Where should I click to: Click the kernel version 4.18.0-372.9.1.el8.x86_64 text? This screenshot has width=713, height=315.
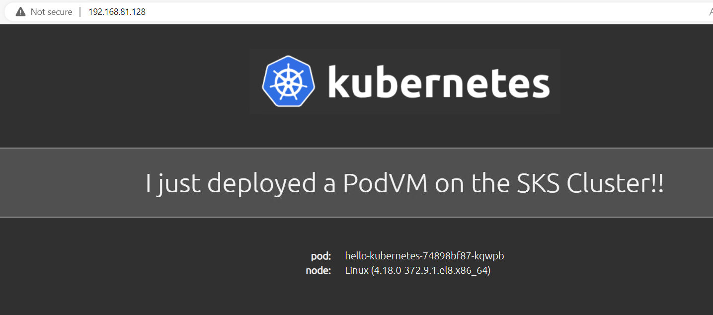click(x=431, y=271)
